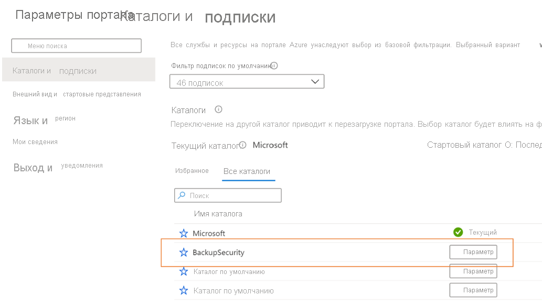Click the chevron on the subscriptions selector
This screenshot has width=542, height=306.
(x=315, y=81)
